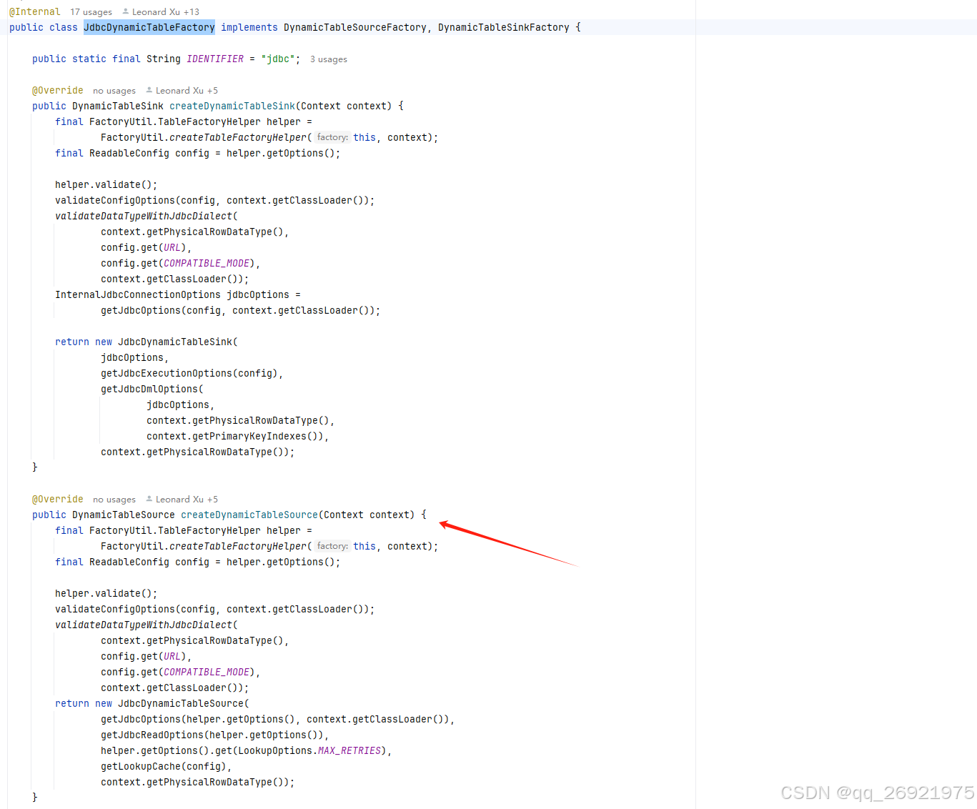Click context.getPrimaryKeyIndexes() call
The image size is (977, 809).
coord(235,436)
